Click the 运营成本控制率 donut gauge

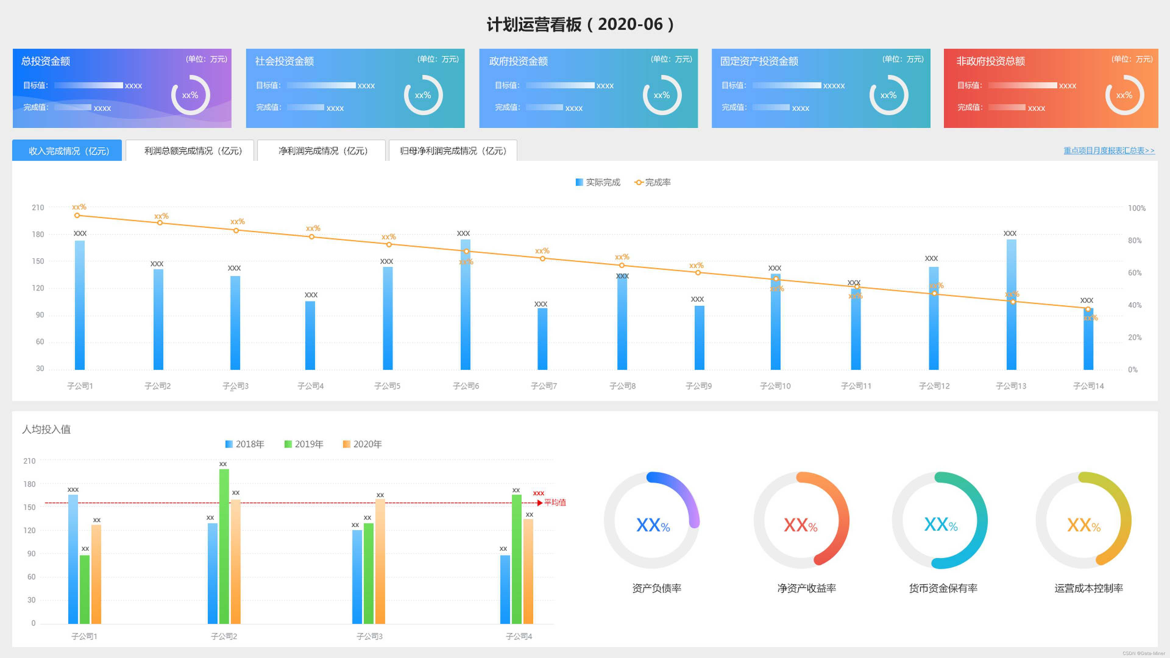(x=1083, y=520)
